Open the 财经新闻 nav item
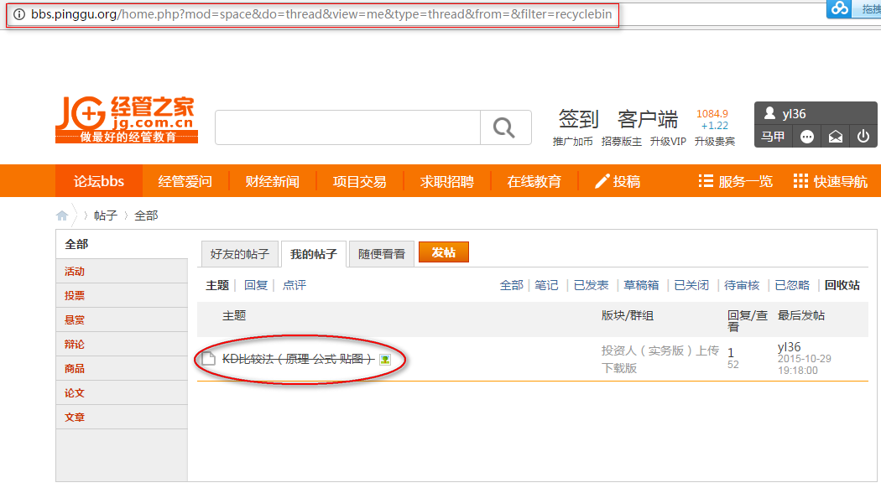881x488 pixels. [273, 181]
